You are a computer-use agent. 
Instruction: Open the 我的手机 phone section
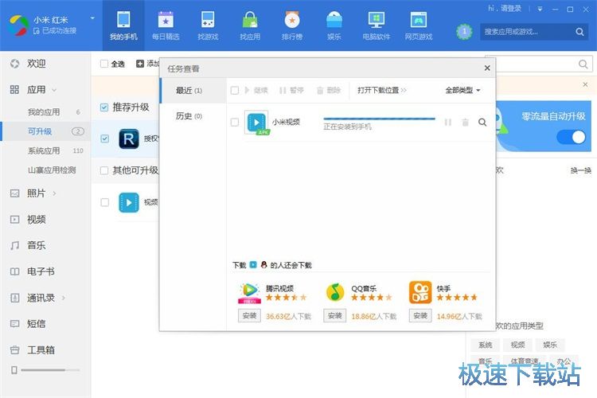[x=123, y=25]
